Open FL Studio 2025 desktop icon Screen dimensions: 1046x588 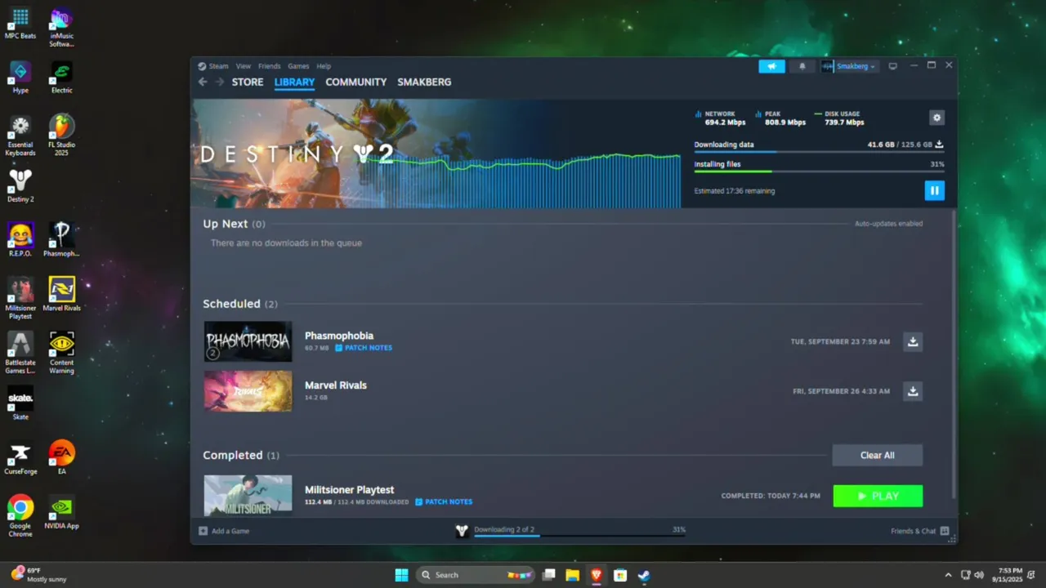coord(61,136)
